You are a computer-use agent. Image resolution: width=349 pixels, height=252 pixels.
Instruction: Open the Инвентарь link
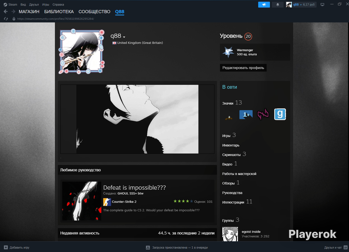(x=231, y=145)
